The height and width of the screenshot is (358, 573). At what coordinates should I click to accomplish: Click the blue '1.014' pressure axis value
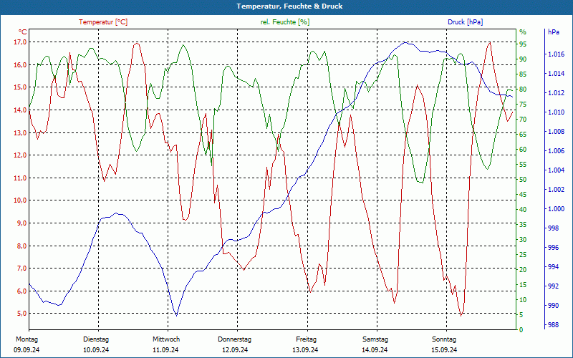557,74
